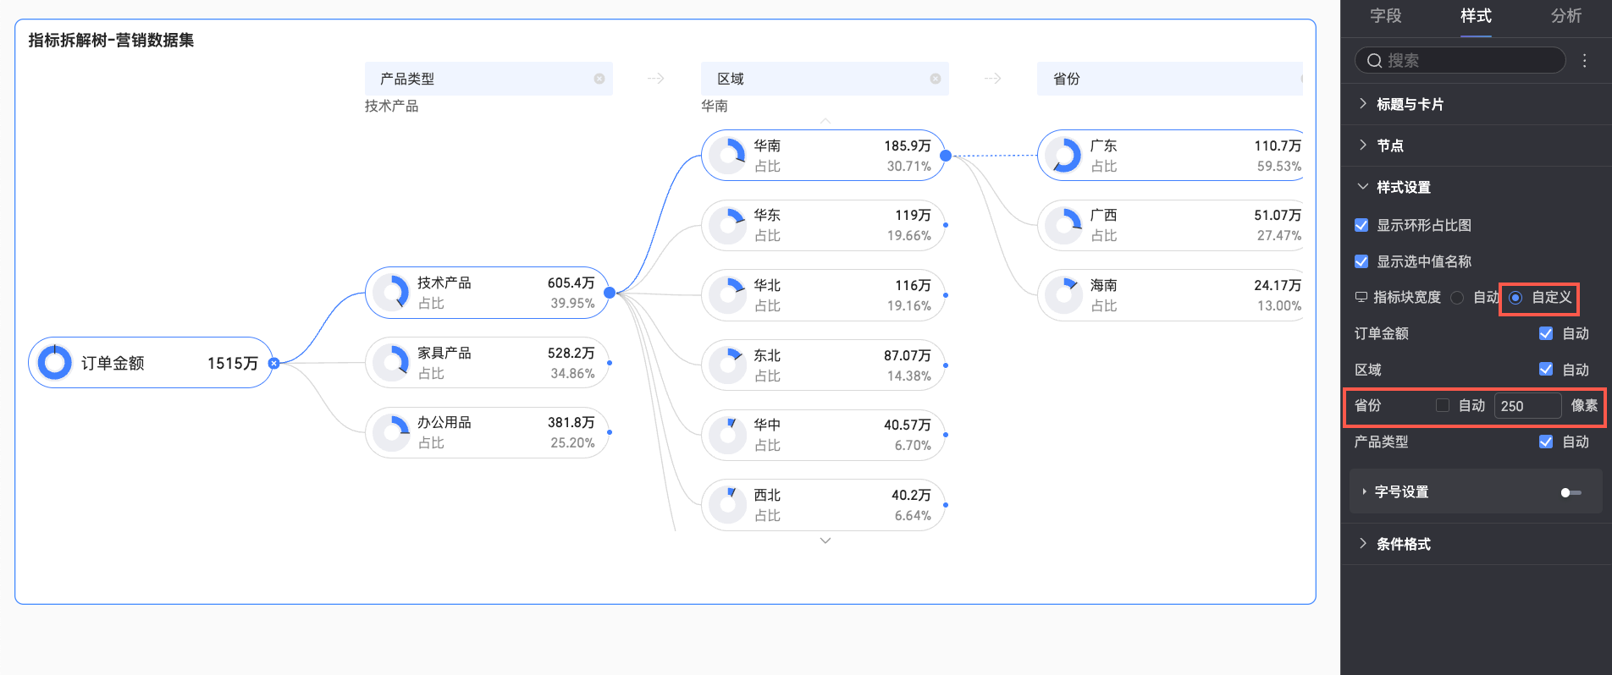Select the 自动 radio for 指标块宽度
Image resolution: width=1612 pixels, height=675 pixels.
(x=1457, y=298)
